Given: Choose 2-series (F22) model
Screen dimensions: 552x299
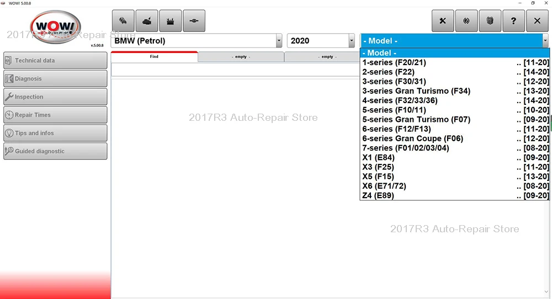Looking at the screenshot, I should pyautogui.click(x=454, y=72).
